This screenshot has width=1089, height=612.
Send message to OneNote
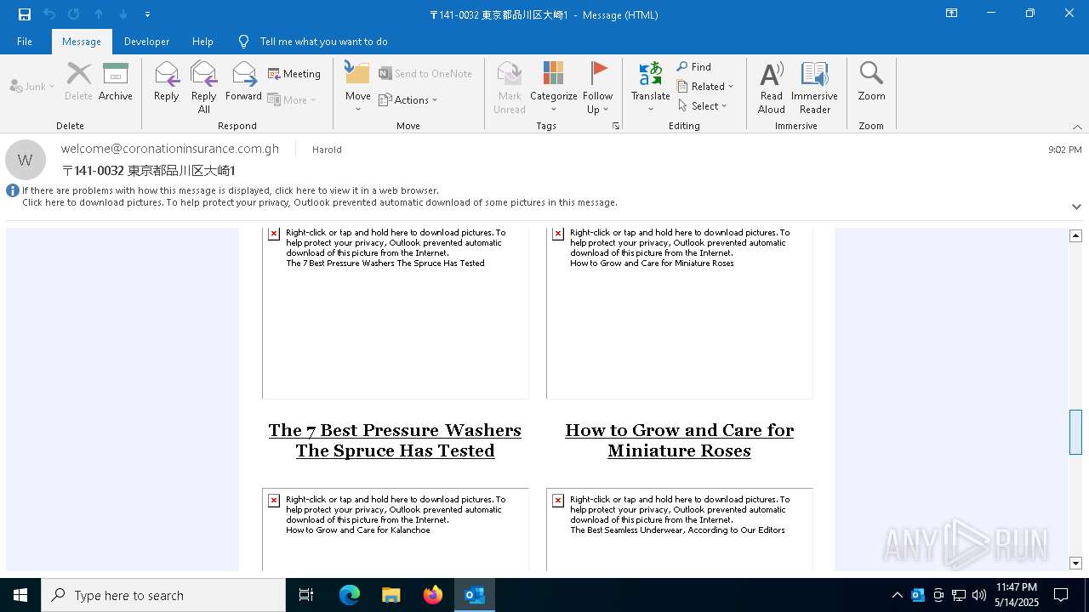click(425, 74)
